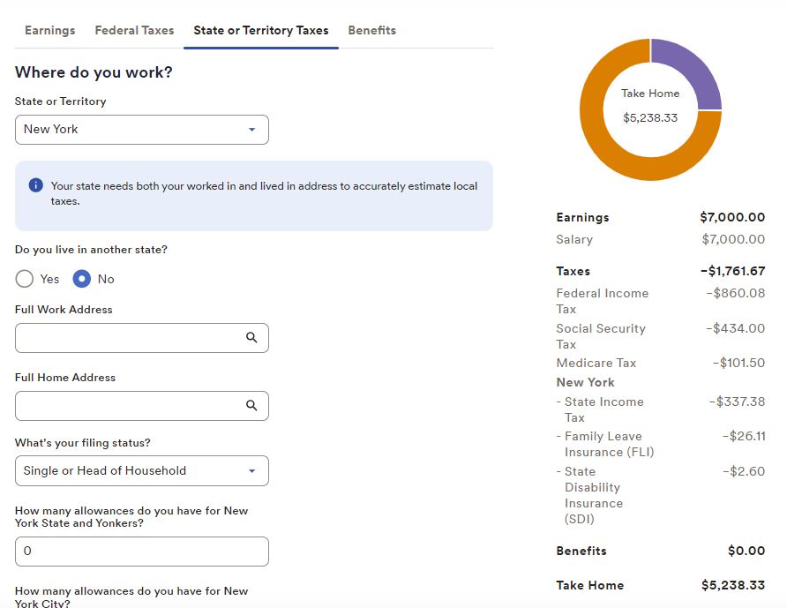Open the State or Territory dropdown

click(x=141, y=130)
